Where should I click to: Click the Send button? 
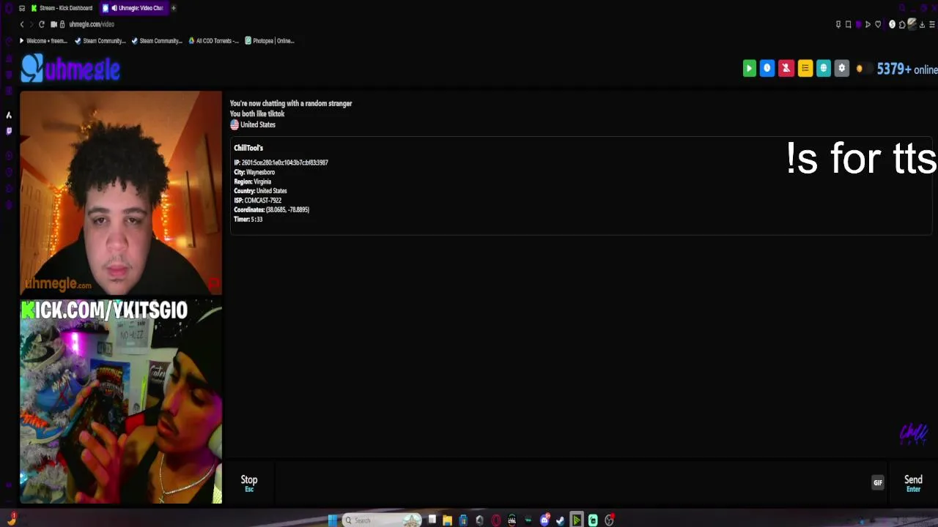coord(913,482)
